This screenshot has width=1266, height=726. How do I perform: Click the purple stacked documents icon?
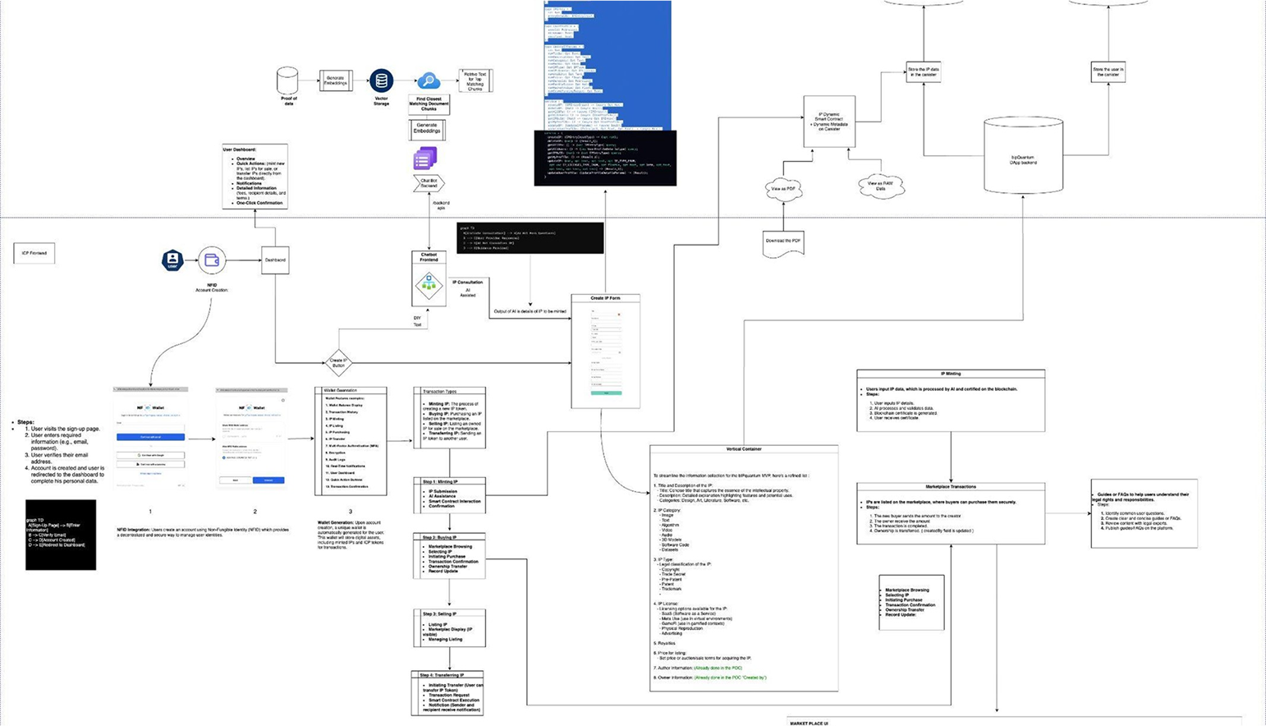(424, 159)
